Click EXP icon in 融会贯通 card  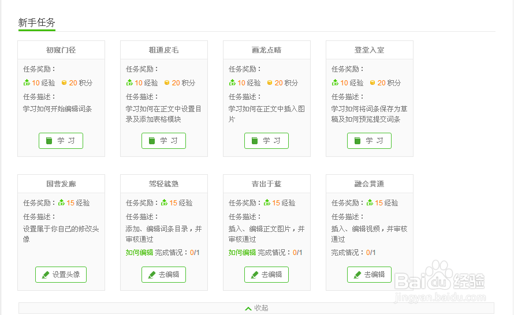(x=370, y=202)
